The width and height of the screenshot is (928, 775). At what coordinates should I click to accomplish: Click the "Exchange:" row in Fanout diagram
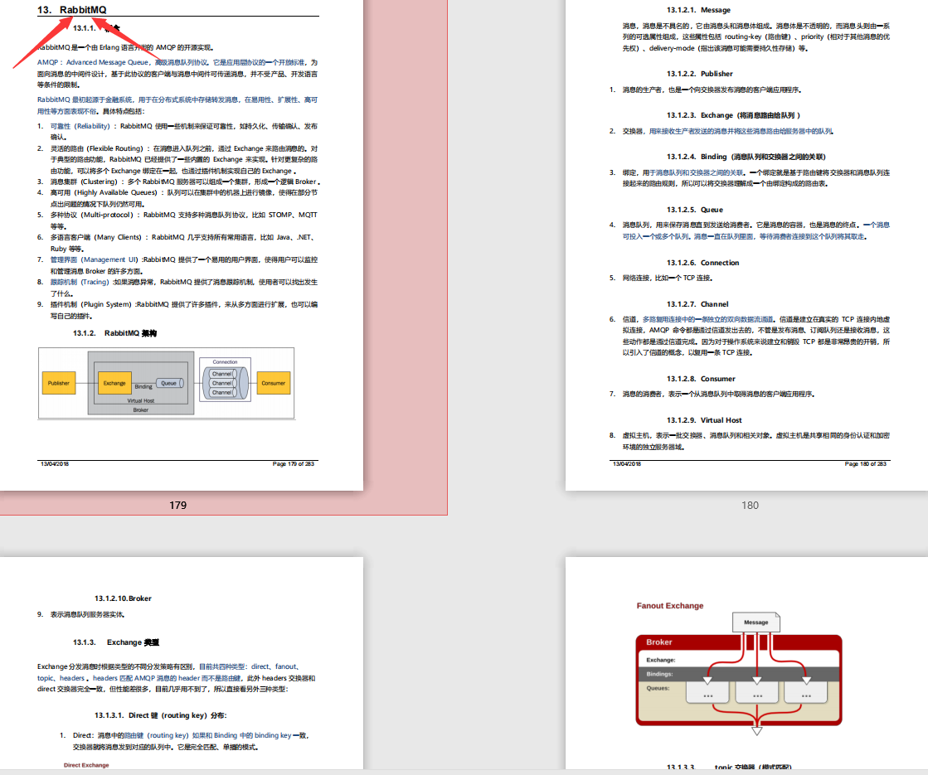point(740,660)
